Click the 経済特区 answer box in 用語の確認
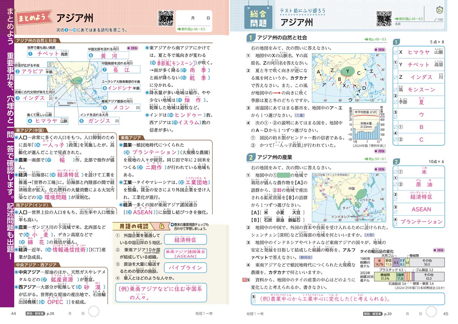This screenshot has height=324, width=458. [x=185, y=240]
